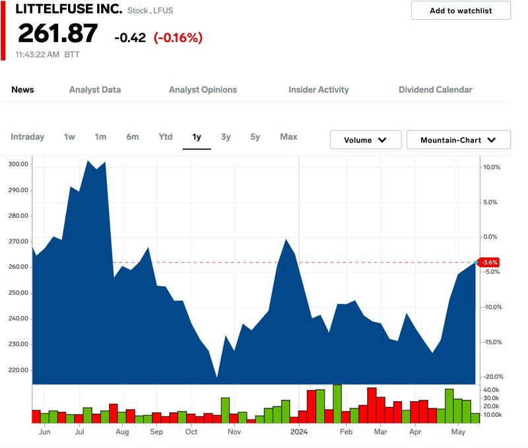Open the Analyst Data tab
528x448 pixels.
pos(95,90)
